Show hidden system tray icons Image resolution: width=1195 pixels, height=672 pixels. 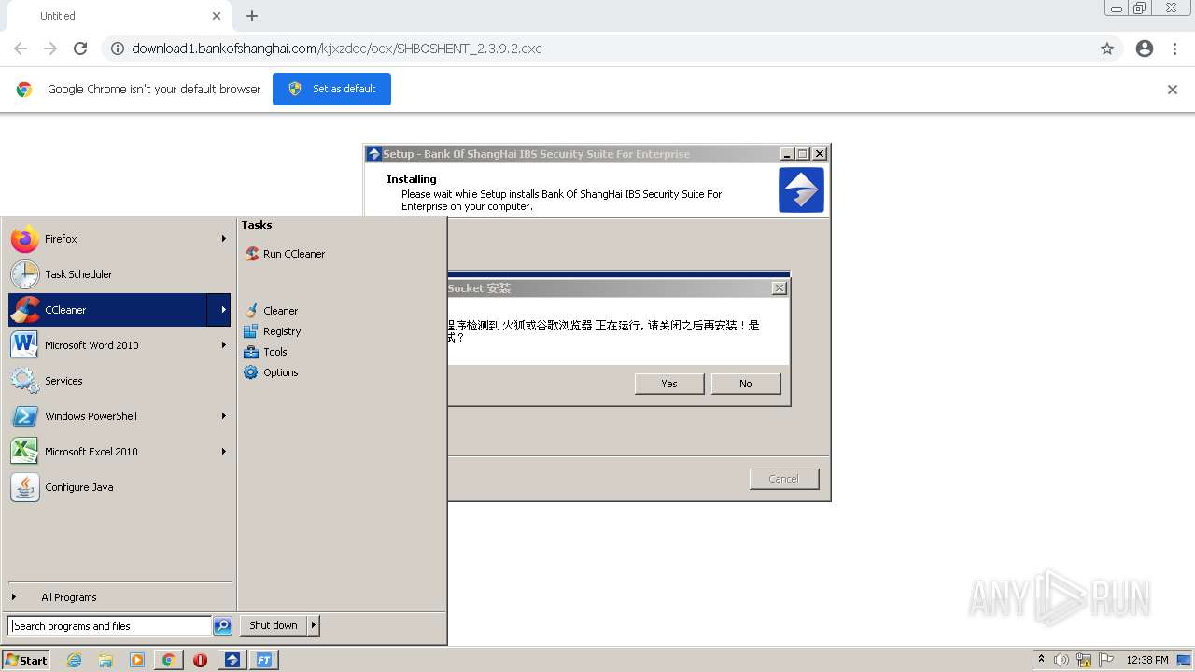pos(1041,660)
